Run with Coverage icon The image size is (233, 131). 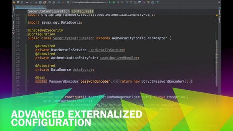[118, 2]
